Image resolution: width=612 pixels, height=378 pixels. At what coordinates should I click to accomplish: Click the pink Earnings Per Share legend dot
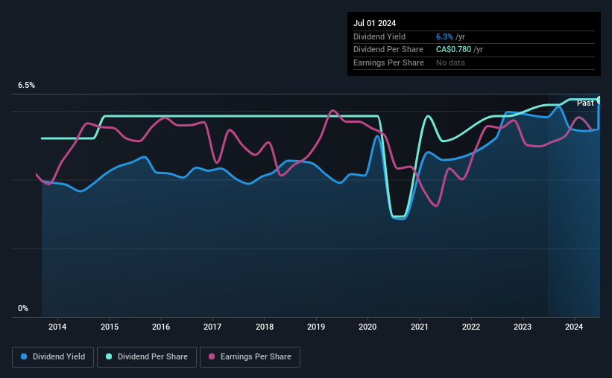point(212,356)
